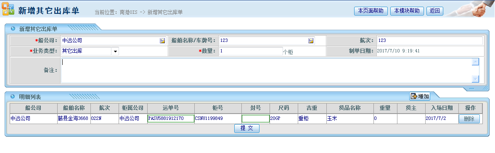The height and width of the screenshot is (153, 495).
Task: Click the application logo icon
Action: click(8, 10)
